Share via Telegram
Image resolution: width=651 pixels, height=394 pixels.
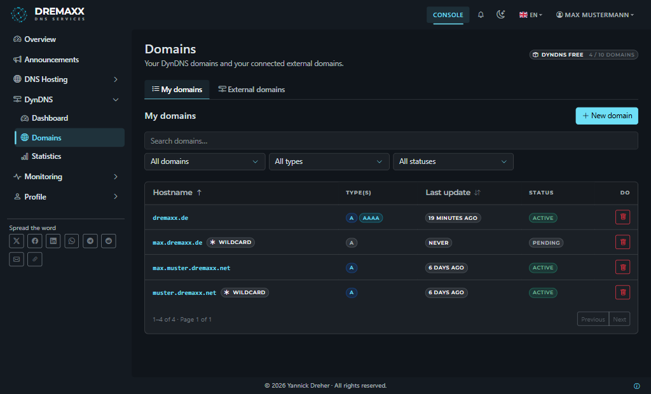(90, 241)
